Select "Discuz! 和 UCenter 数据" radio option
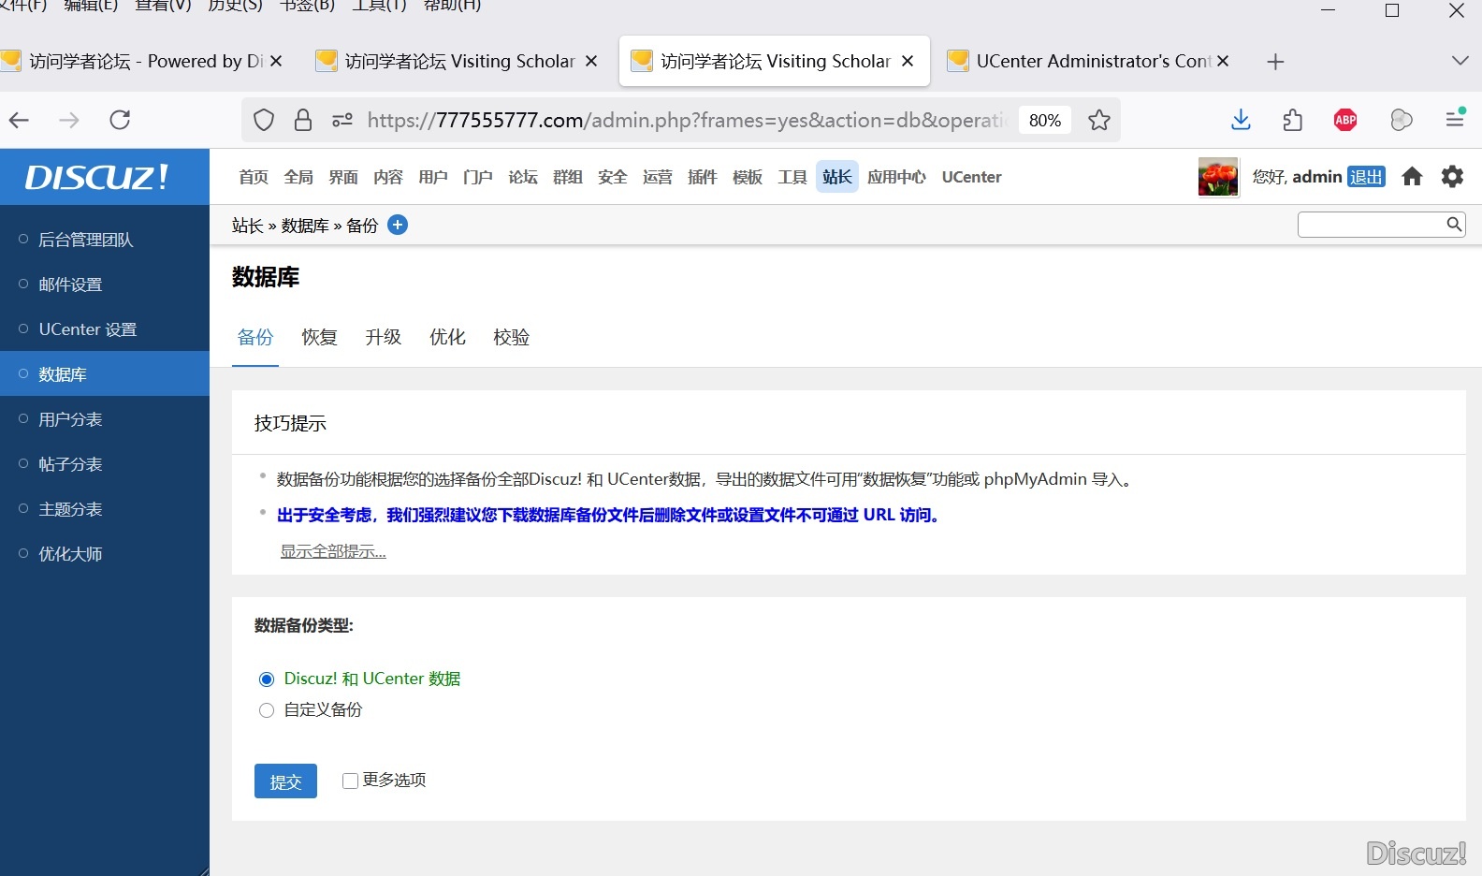This screenshot has width=1482, height=876. [x=267, y=679]
